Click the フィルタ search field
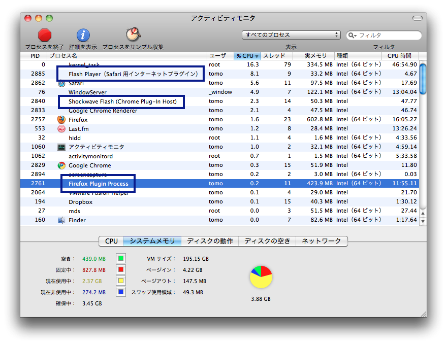Screen dimensions: 447x345 tap(384, 36)
